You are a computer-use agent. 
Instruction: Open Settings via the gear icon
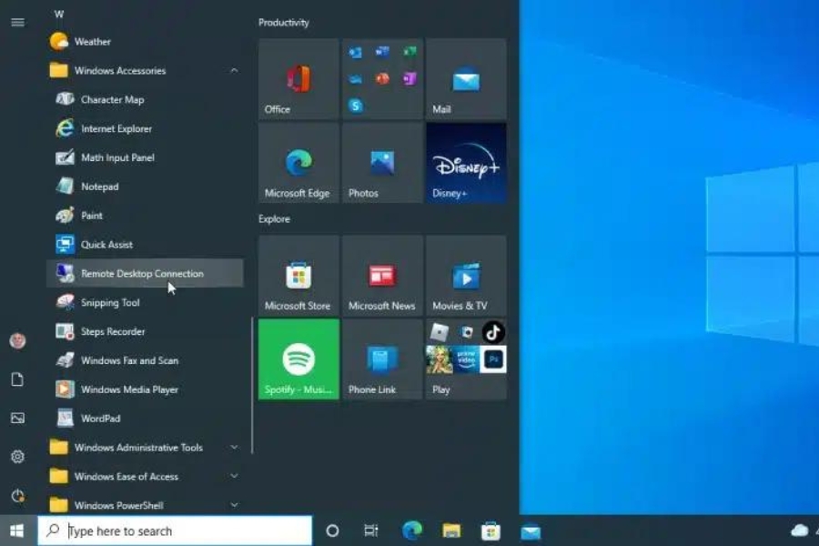coord(18,457)
